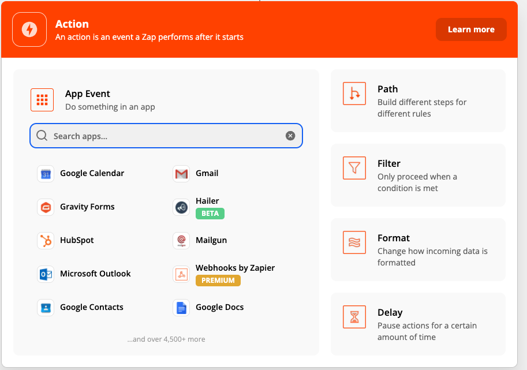The height and width of the screenshot is (370, 527).
Task: Select the Gravity Forms icon
Action: [x=46, y=207]
